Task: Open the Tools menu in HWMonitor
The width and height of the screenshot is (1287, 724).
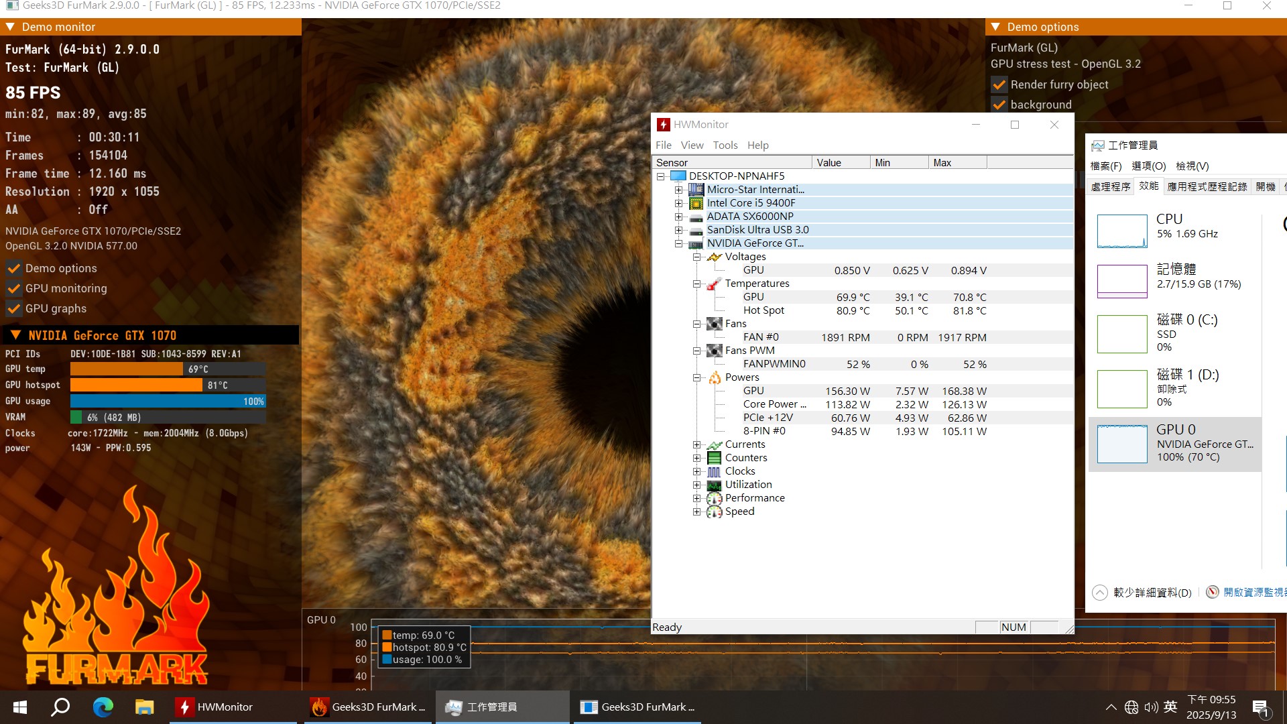Action: (725, 145)
